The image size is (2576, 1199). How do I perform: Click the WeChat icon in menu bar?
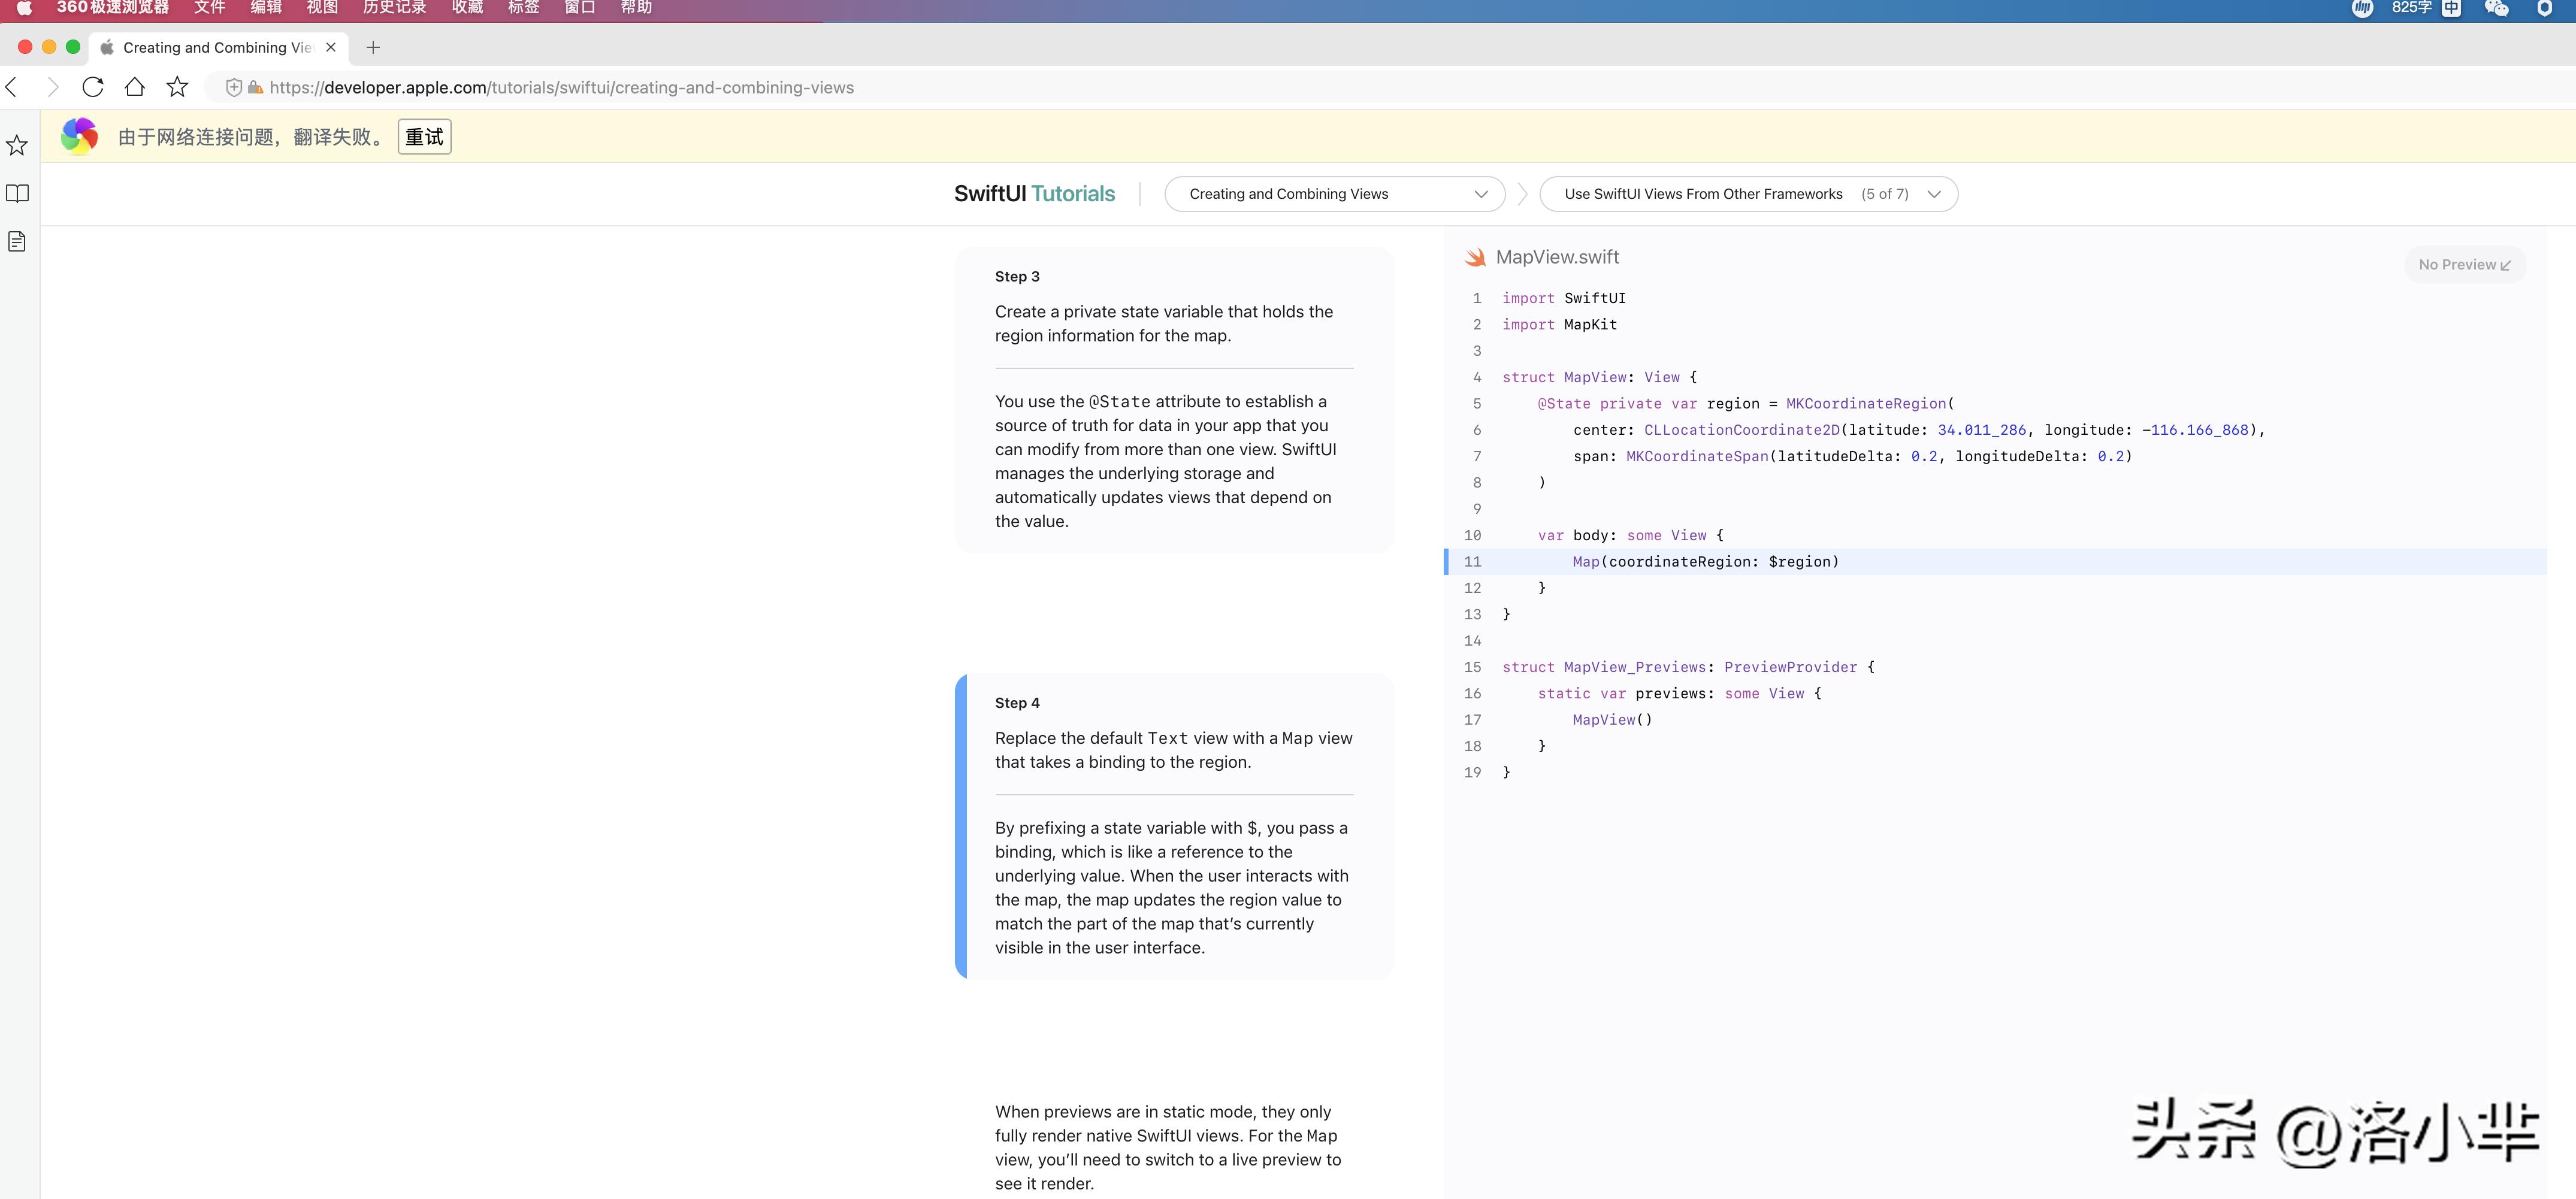(x=2496, y=8)
